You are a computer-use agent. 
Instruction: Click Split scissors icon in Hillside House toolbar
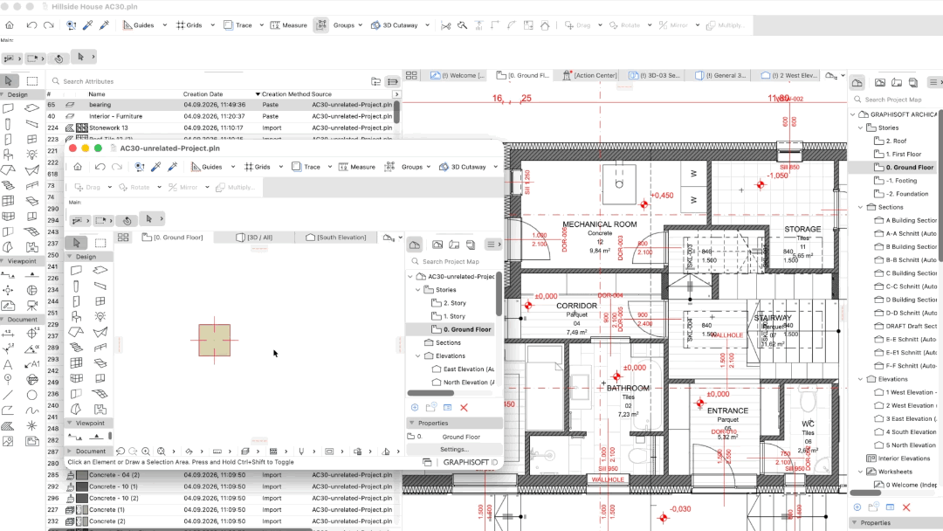(x=445, y=25)
